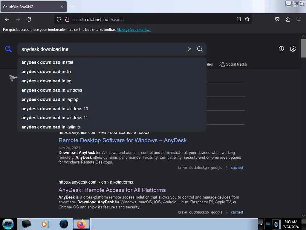Image resolution: width=306 pixels, height=230 pixels.
Task: Switch to the Social Media category
Action: 233,64
